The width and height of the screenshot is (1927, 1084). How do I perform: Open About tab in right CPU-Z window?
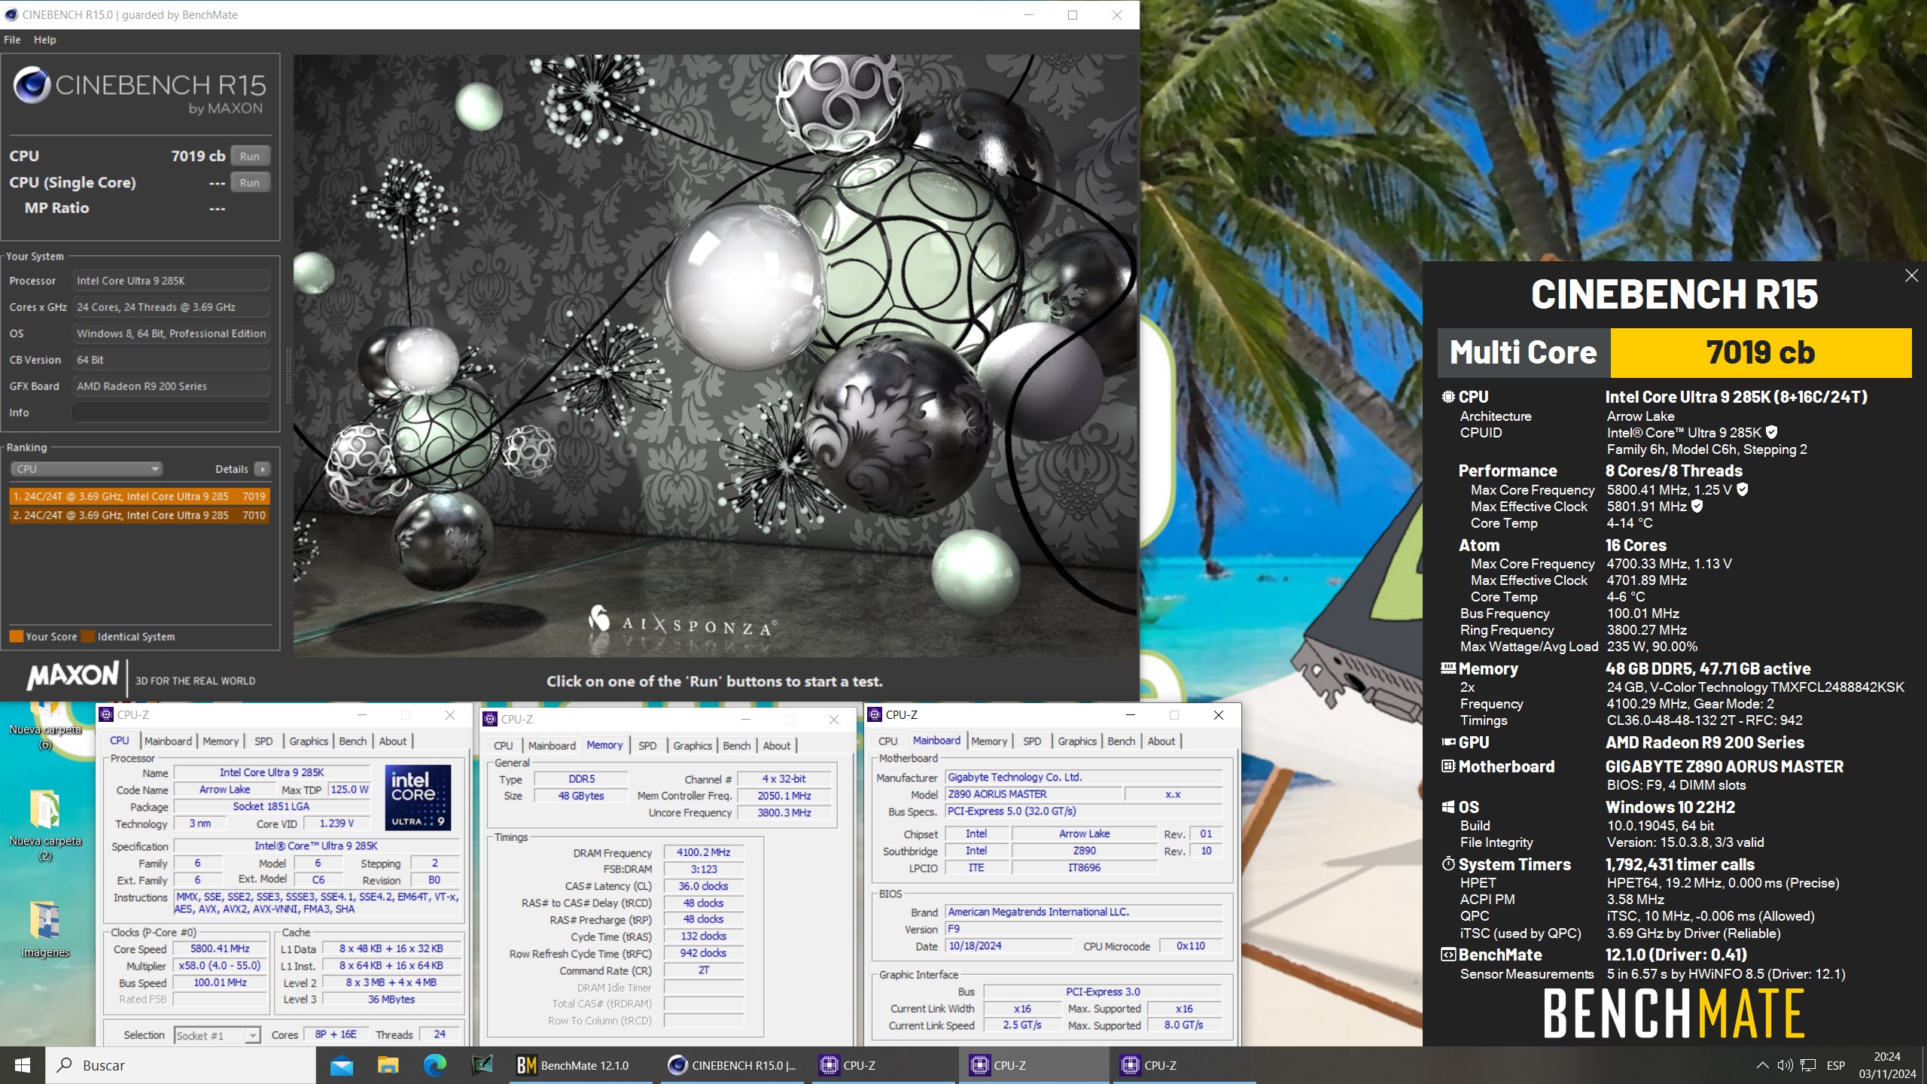click(1161, 741)
